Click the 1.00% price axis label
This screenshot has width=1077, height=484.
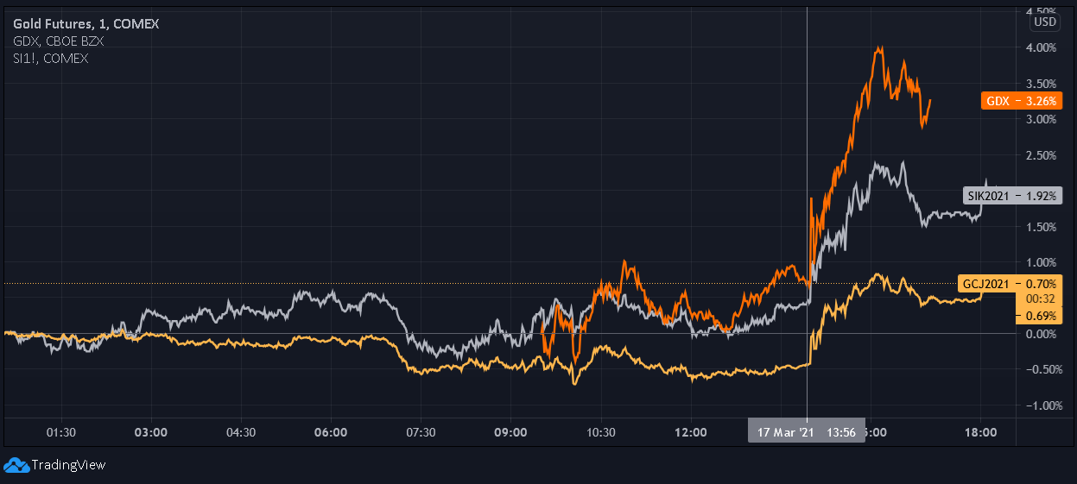coord(1041,262)
